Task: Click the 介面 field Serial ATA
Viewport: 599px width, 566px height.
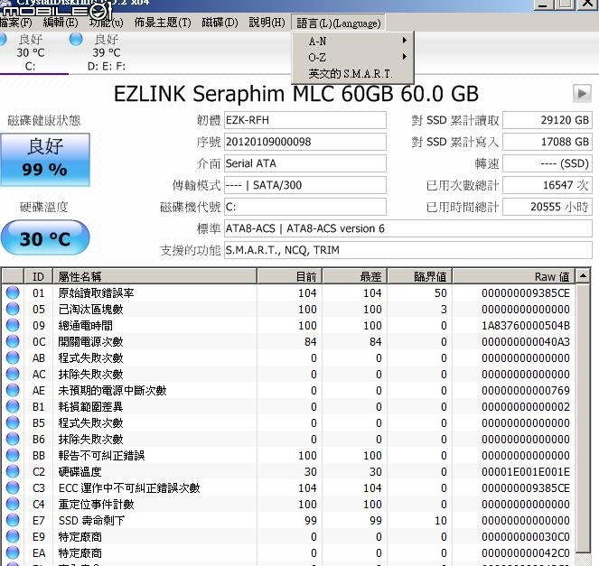Action: pos(304,163)
